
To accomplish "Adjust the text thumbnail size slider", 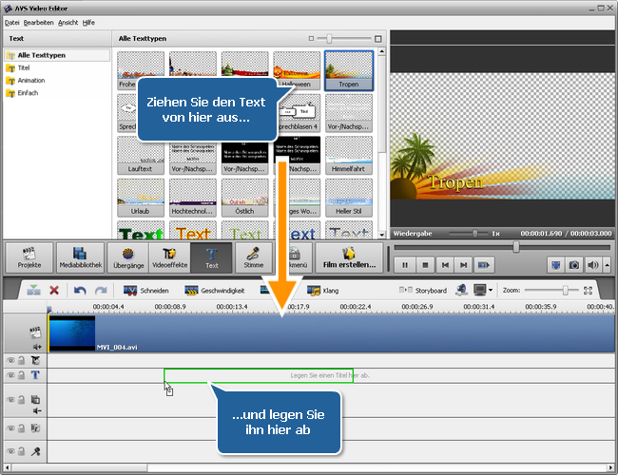I will pyautogui.click(x=329, y=39).
